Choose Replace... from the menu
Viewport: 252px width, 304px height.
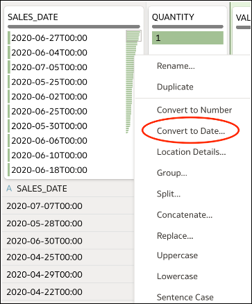(x=175, y=236)
